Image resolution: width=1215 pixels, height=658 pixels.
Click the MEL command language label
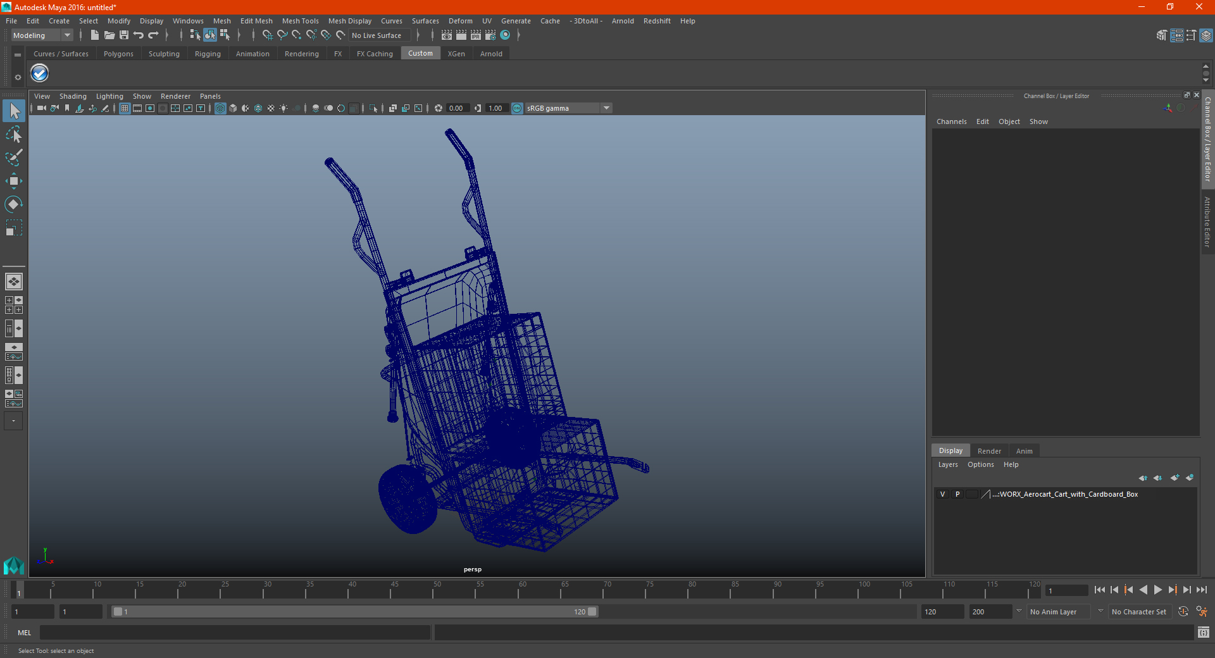(25, 633)
